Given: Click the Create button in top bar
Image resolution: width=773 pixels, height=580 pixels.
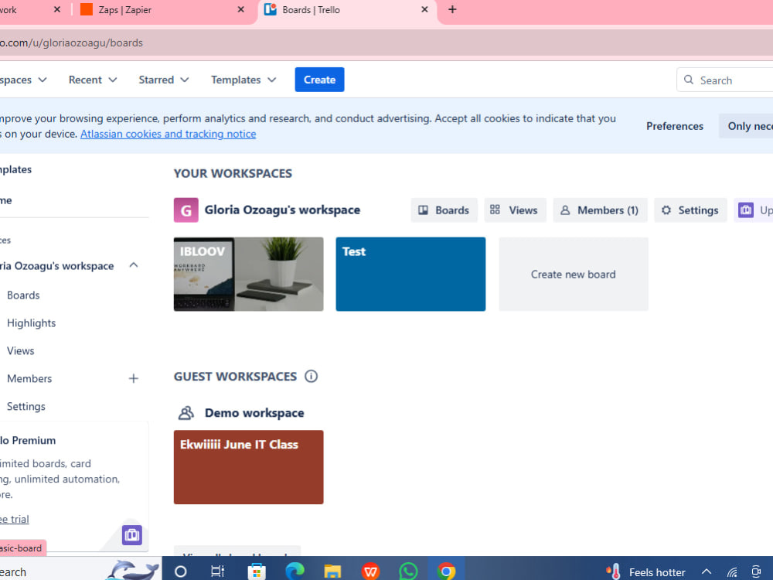Looking at the screenshot, I should pyautogui.click(x=319, y=80).
